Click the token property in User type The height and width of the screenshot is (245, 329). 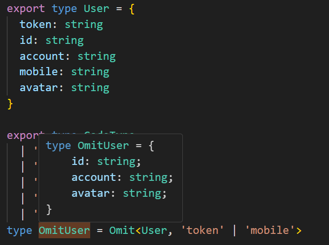click(x=36, y=24)
